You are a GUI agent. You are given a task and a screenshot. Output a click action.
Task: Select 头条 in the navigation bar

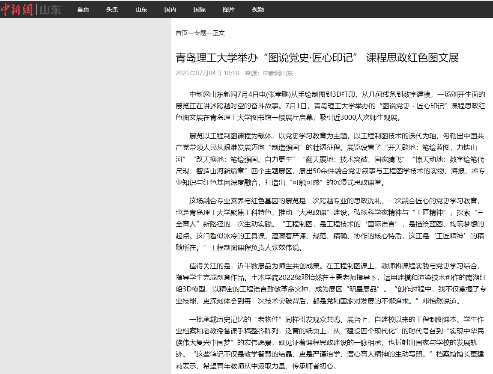coord(112,9)
